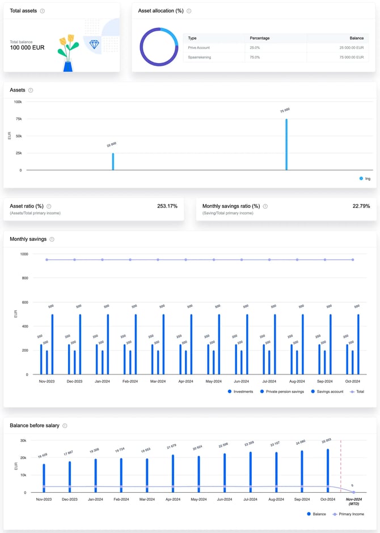
Task: Click the Balance column header in allocation table
Action: click(x=356, y=38)
